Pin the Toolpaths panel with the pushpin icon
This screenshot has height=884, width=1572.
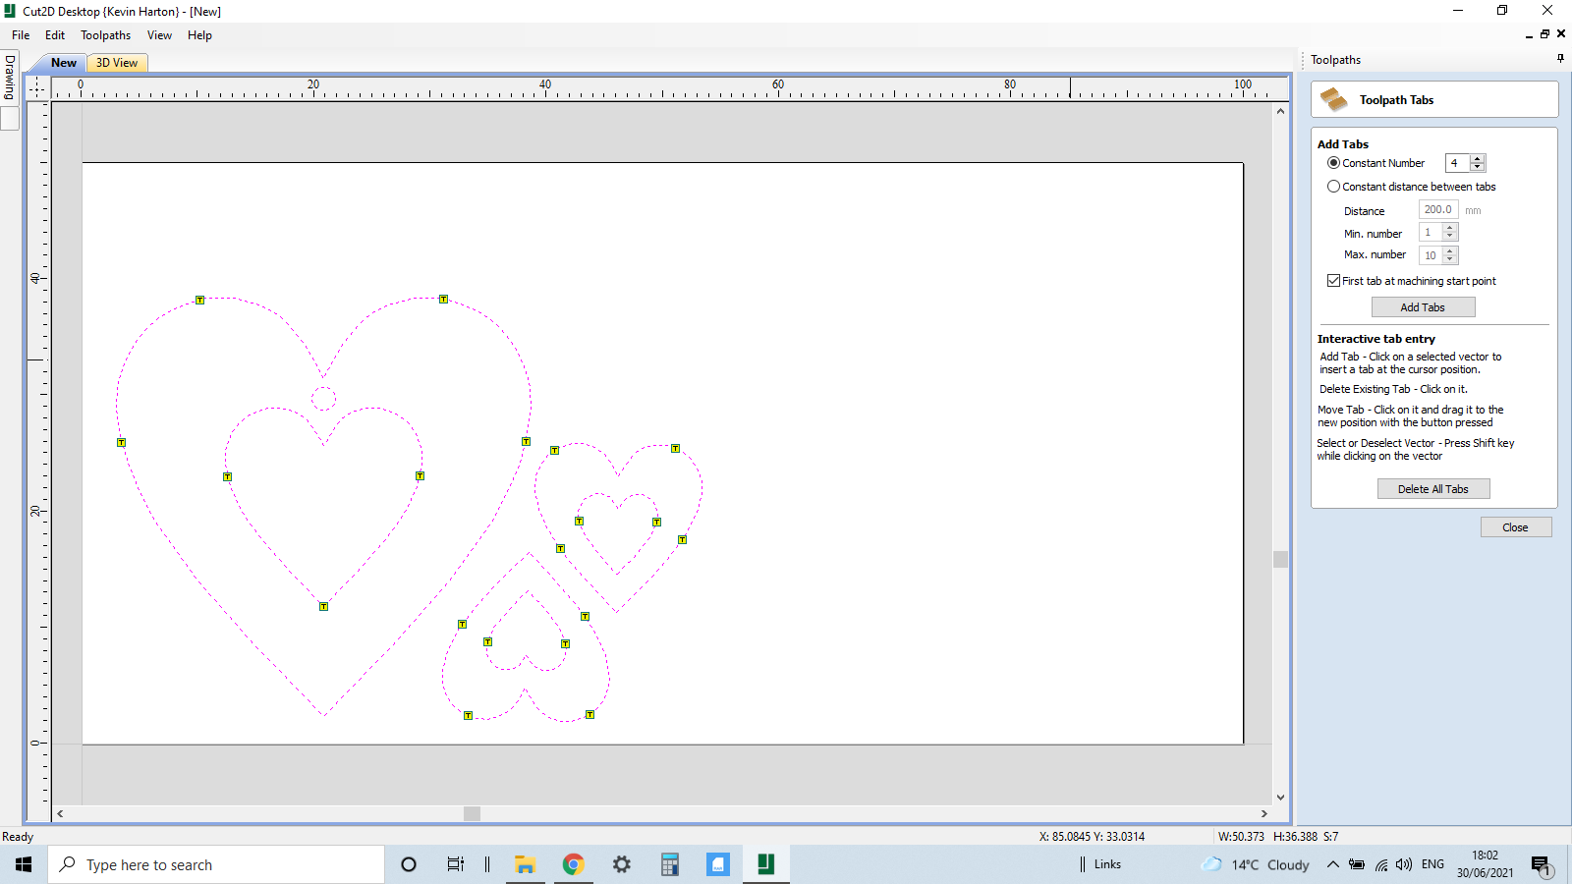(x=1560, y=59)
